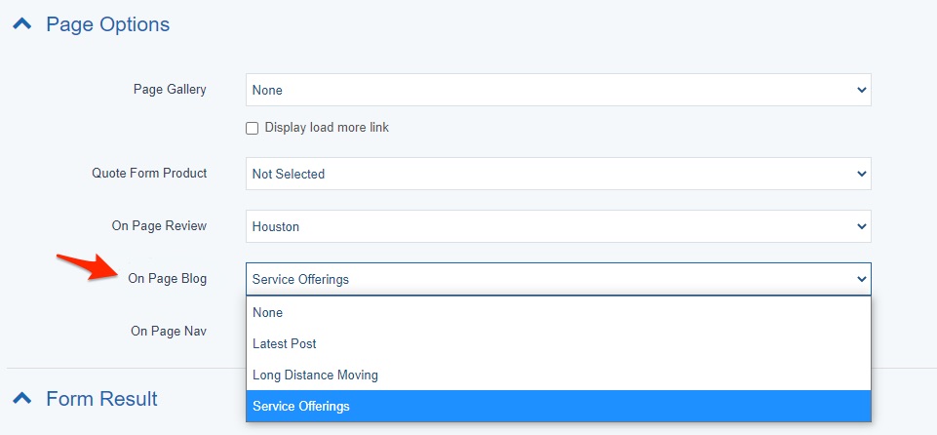Click the On Page Review dropdown arrow
This screenshot has height=435, width=937.
pos(861,226)
